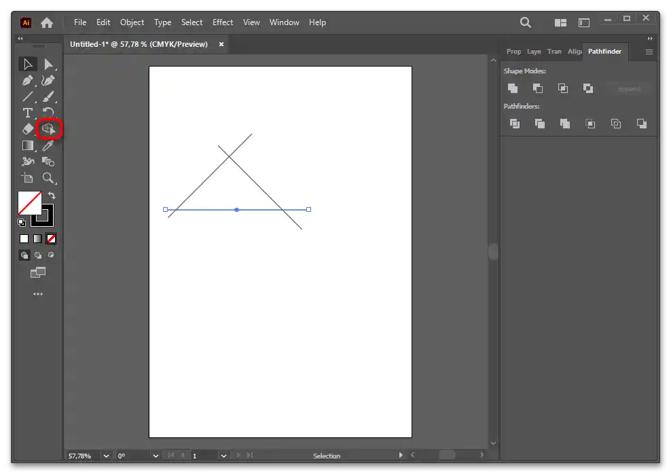
Task: Open the Pathfinder panel options menu
Action: click(649, 52)
